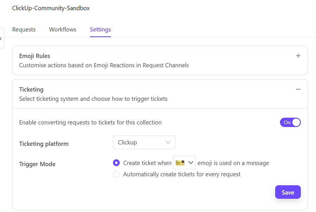Click the left edge sidebar collapse arrow
This screenshot has width=316, height=212.
click(1, 39)
